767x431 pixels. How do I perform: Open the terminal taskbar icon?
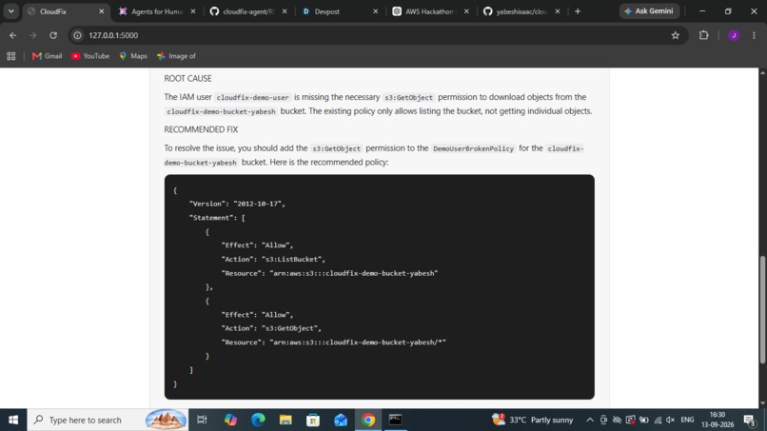395,420
